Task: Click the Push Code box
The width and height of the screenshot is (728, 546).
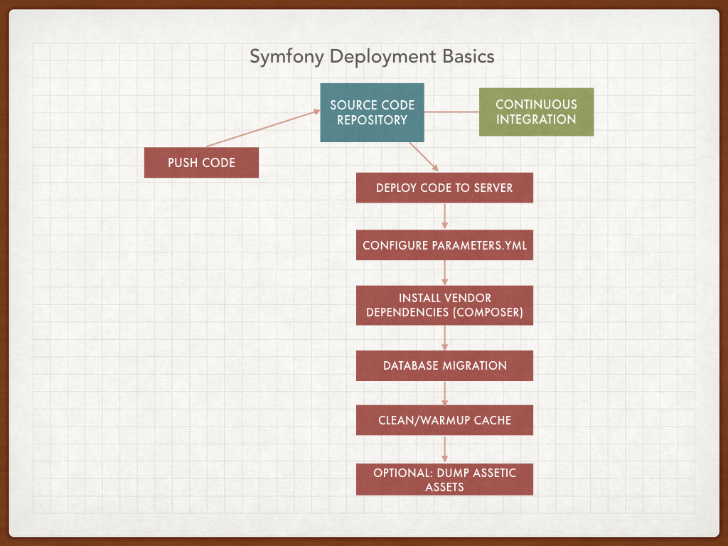Action: [x=201, y=163]
